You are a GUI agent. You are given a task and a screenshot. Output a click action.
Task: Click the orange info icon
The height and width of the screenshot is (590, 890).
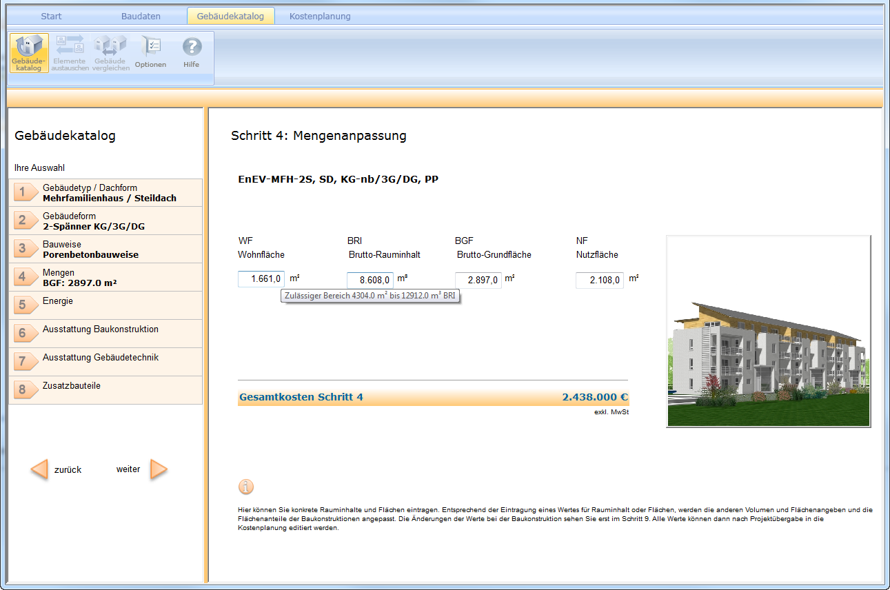pyautogui.click(x=246, y=487)
